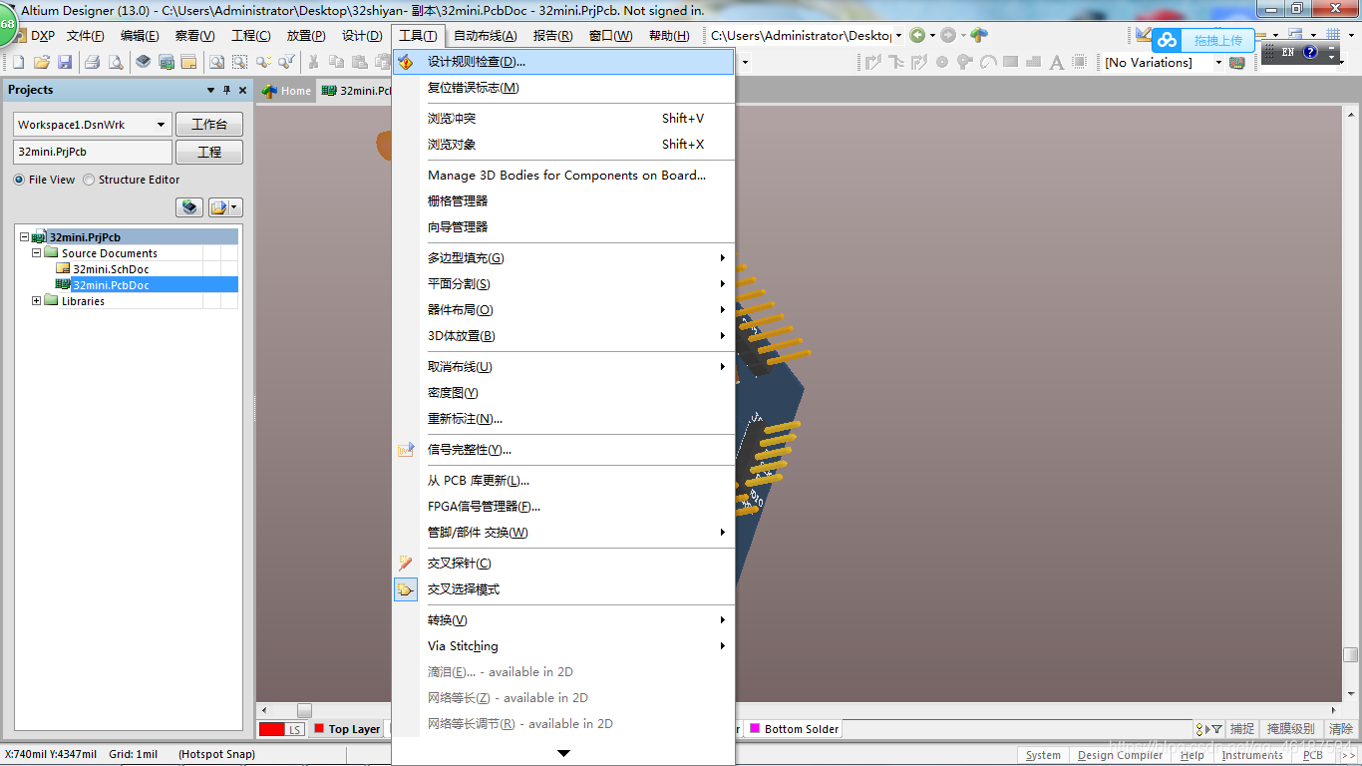Click the workspace panel toolbar icon
This screenshot has height=766, width=1362.
click(x=188, y=62)
